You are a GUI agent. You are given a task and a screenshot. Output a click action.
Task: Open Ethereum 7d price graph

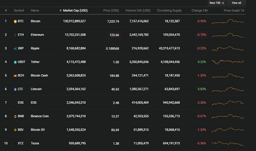[x=228, y=35]
